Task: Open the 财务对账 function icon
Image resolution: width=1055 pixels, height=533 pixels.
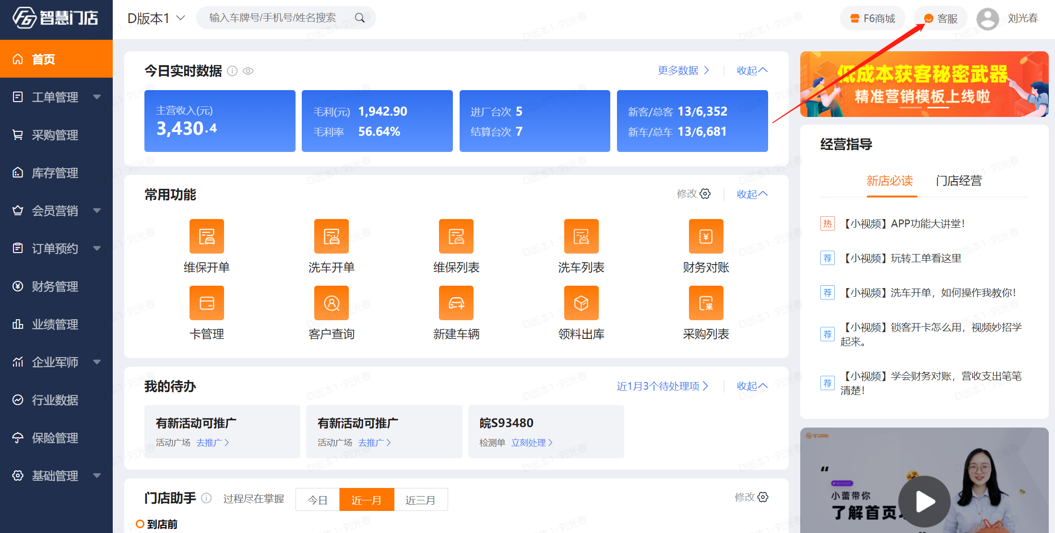Action: 706,236
